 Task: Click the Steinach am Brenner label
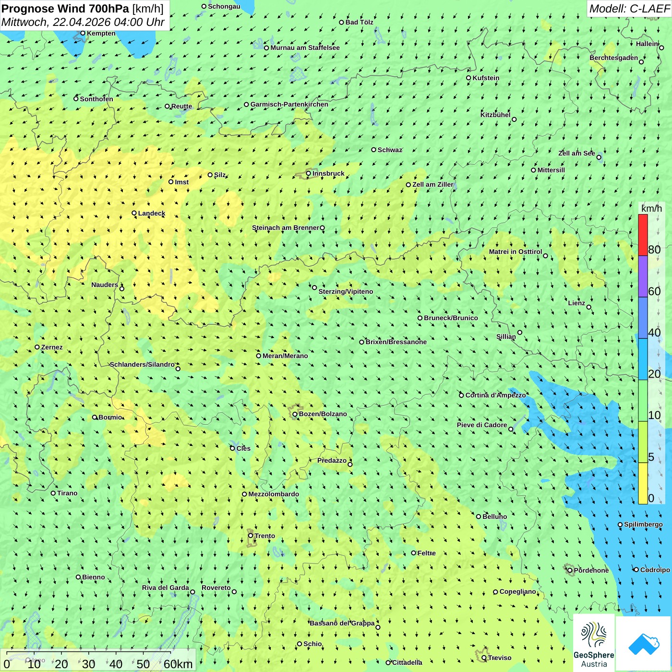285,228
